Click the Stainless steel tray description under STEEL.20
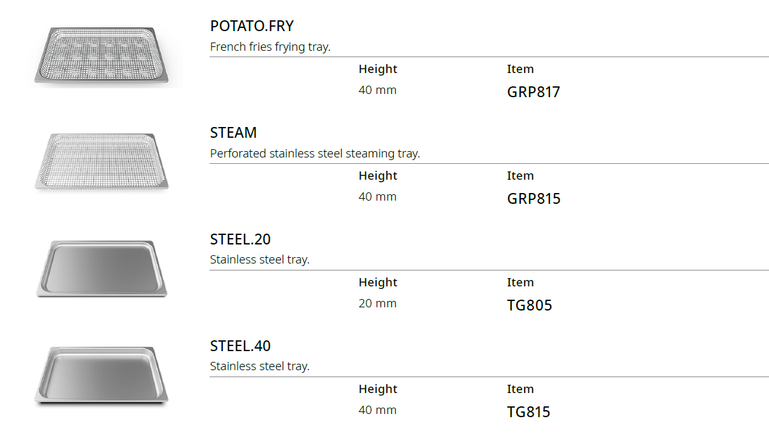769x447 pixels. (x=260, y=260)
